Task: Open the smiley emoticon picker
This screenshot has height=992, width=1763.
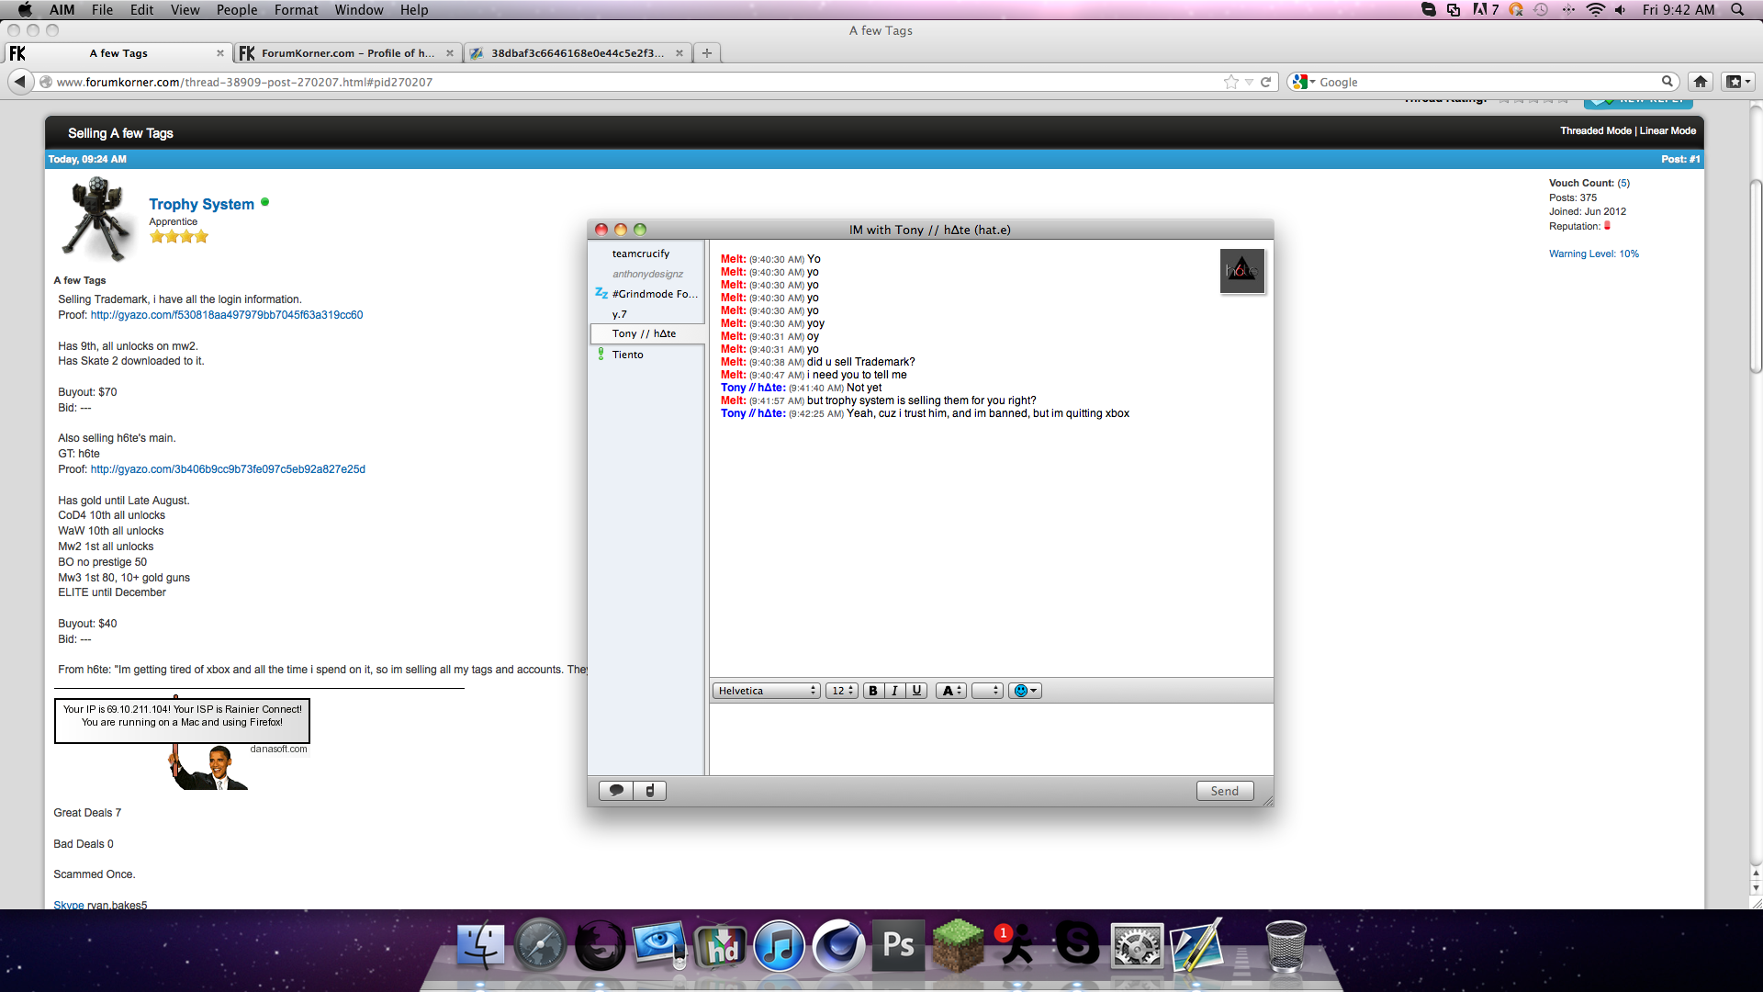Action: (1025, 691)
